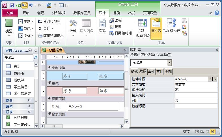Collapse the navigation pane with the double chevron

pyautogui.click(x=36, y=50)
